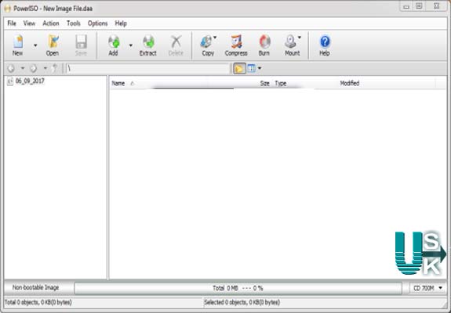Sort by the Size column header
451x313 pixels.
click(x=264, y=83)
